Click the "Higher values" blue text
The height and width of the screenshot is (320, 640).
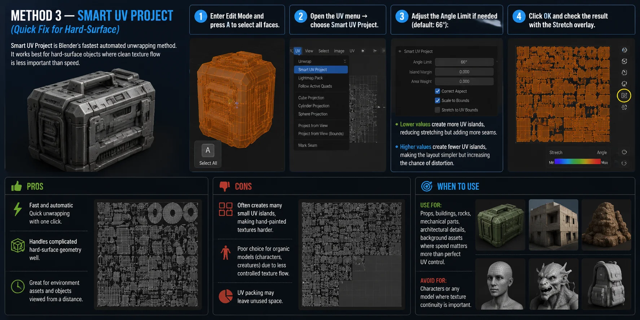click(x=416, y=147)
